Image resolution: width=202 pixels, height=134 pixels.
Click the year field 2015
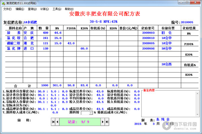(138, 124)
